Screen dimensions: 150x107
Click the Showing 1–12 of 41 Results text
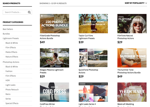tap(53, 3)
